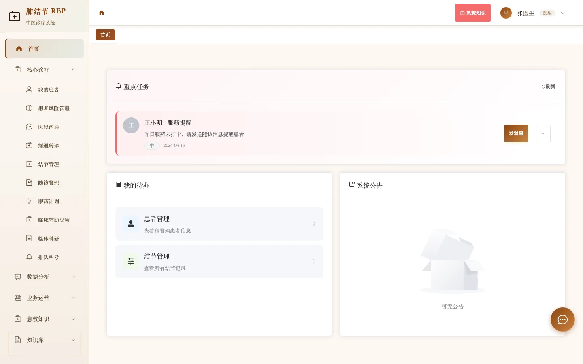
Task: Click the 查看和管理患者信息 description
Action: [x=168, y=231]
